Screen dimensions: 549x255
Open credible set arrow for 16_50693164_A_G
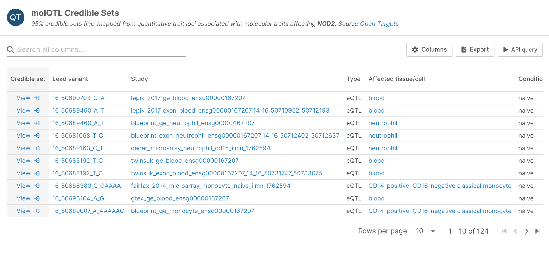point(37,198)
